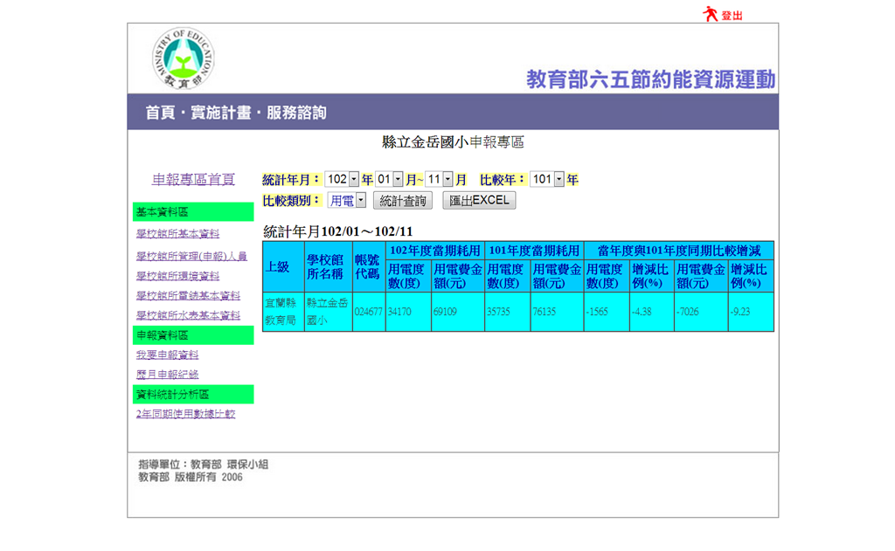Click the 上級 column header
The width and height of the screenshot is (895, 551).
[x=283, y=267]
